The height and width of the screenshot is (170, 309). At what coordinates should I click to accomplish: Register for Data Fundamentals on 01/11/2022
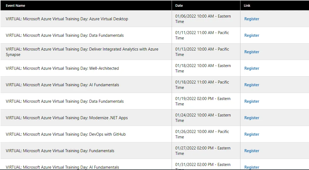tap(252, 35)
